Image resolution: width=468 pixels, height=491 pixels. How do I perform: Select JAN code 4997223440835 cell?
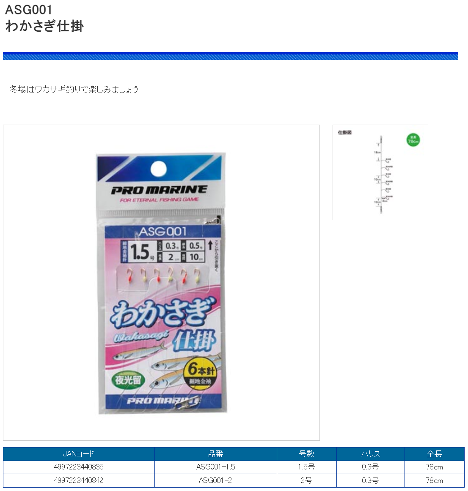coord(79,467)
